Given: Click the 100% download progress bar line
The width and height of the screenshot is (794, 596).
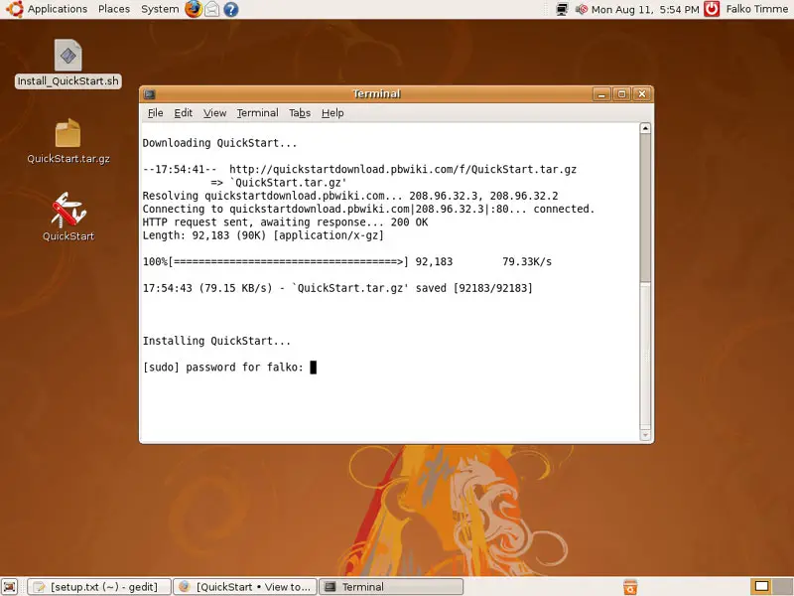Looking at the screenshot, I should point(346,261).
